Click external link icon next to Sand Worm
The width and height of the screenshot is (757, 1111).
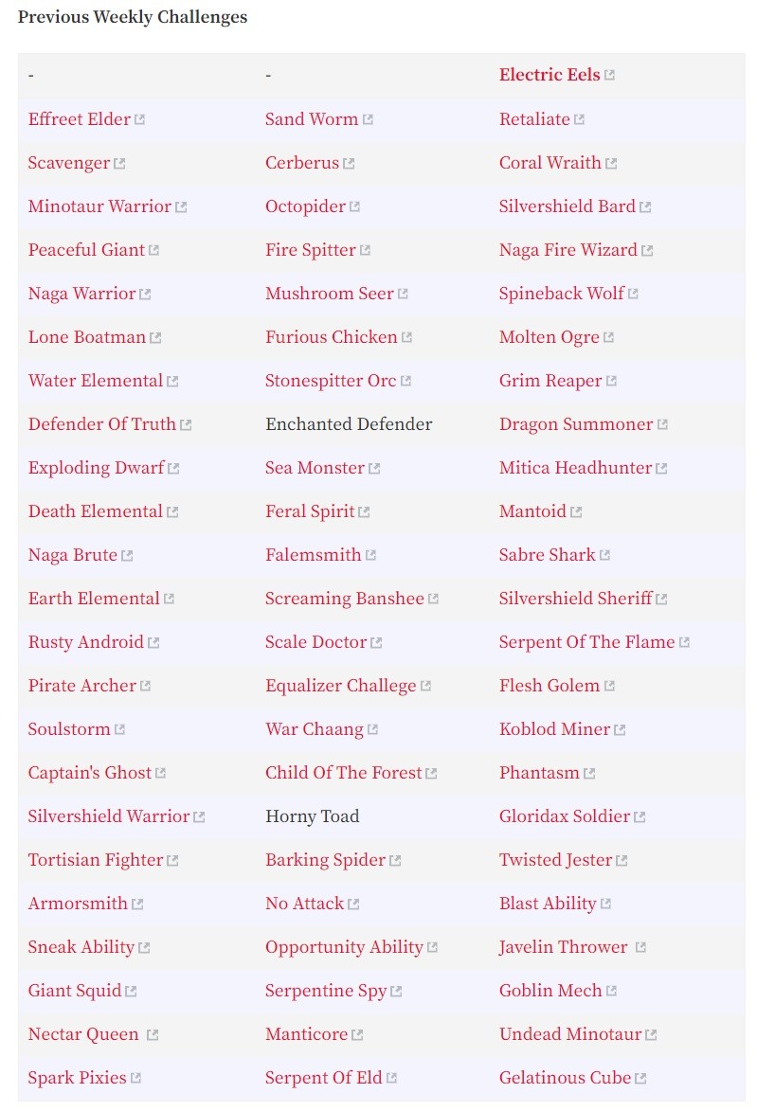(x=368, y=119)
